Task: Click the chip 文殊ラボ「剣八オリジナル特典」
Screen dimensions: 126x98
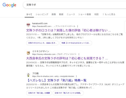Action: [x=68, y=93]
